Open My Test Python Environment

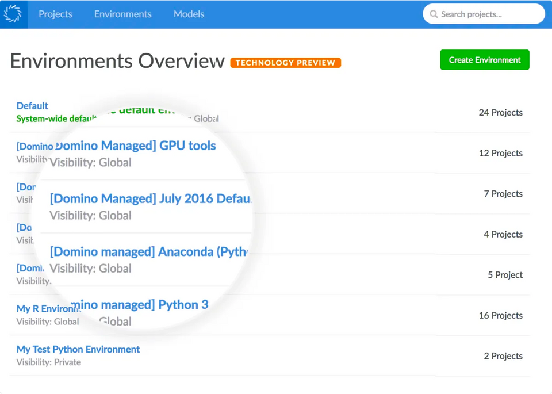point(78,349)
